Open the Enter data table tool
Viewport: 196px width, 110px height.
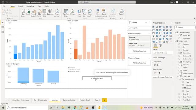(x=44, y=13)
